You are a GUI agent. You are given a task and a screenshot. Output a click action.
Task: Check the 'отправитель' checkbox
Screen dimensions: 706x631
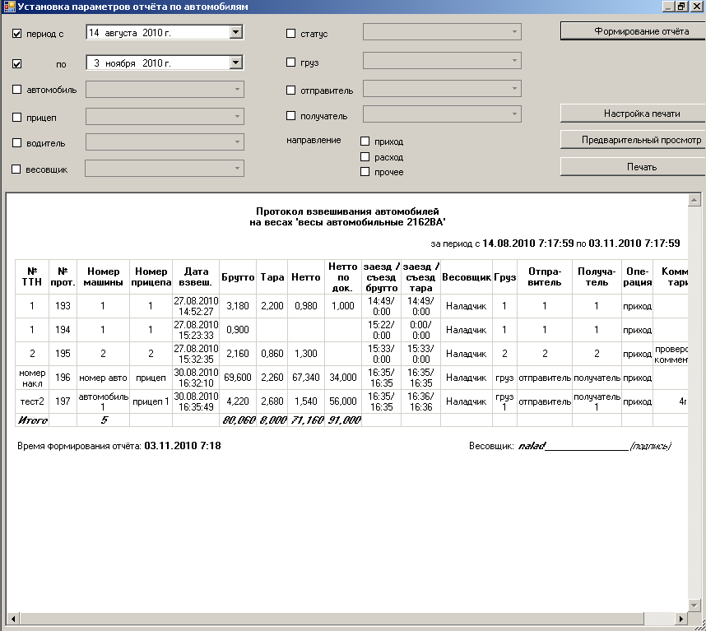[290, 90]
